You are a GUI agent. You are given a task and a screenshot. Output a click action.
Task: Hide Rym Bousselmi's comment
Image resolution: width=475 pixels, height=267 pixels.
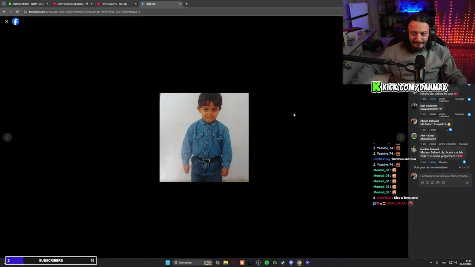coord(460,114)
